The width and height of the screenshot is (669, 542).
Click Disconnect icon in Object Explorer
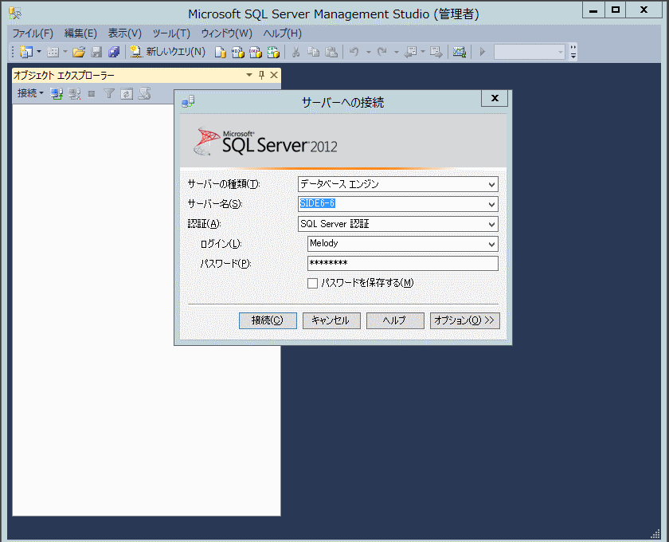(74, 93)
